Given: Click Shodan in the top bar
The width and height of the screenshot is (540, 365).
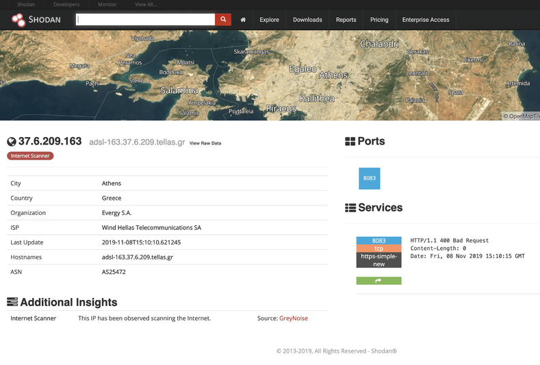Looking at the screenshot, I should (26, 5).
